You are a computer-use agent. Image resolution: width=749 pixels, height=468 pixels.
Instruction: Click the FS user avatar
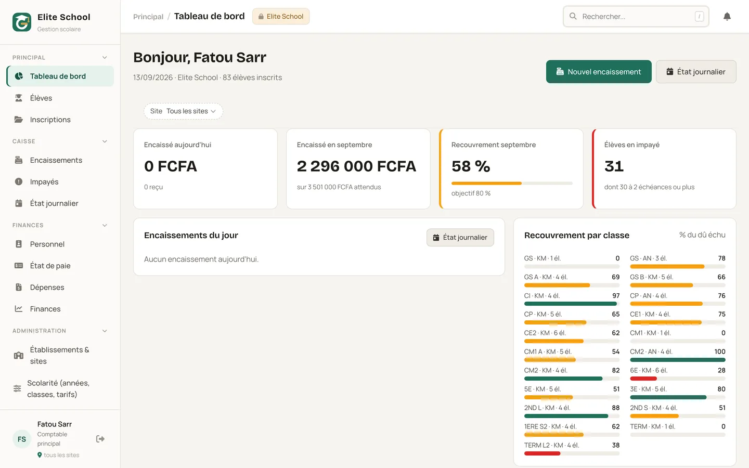click(22, 439)
